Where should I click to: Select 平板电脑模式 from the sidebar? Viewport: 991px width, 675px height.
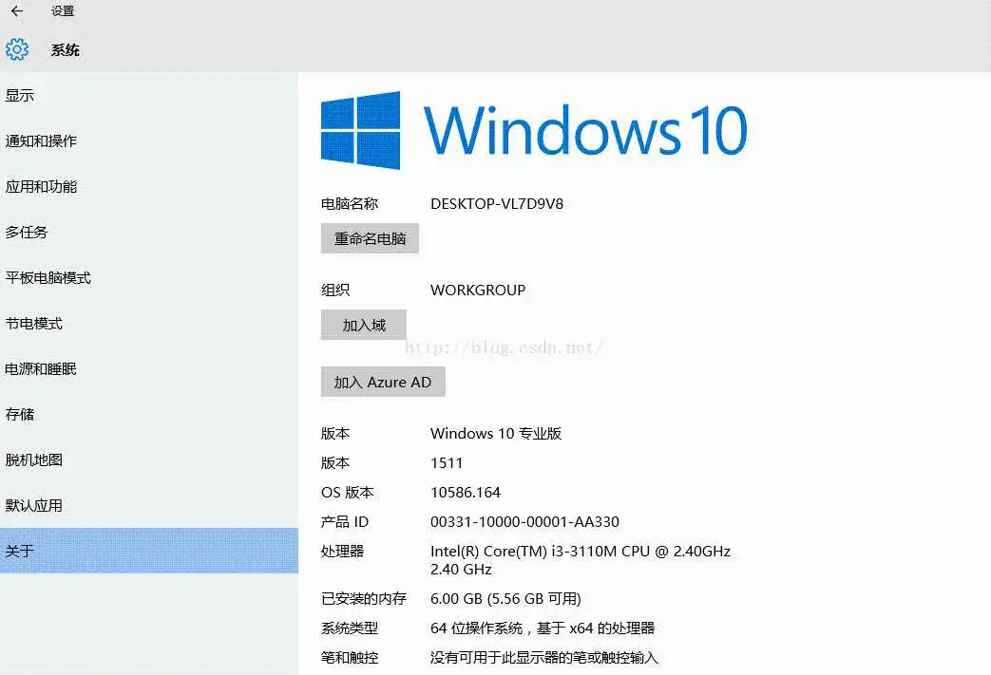48,277
